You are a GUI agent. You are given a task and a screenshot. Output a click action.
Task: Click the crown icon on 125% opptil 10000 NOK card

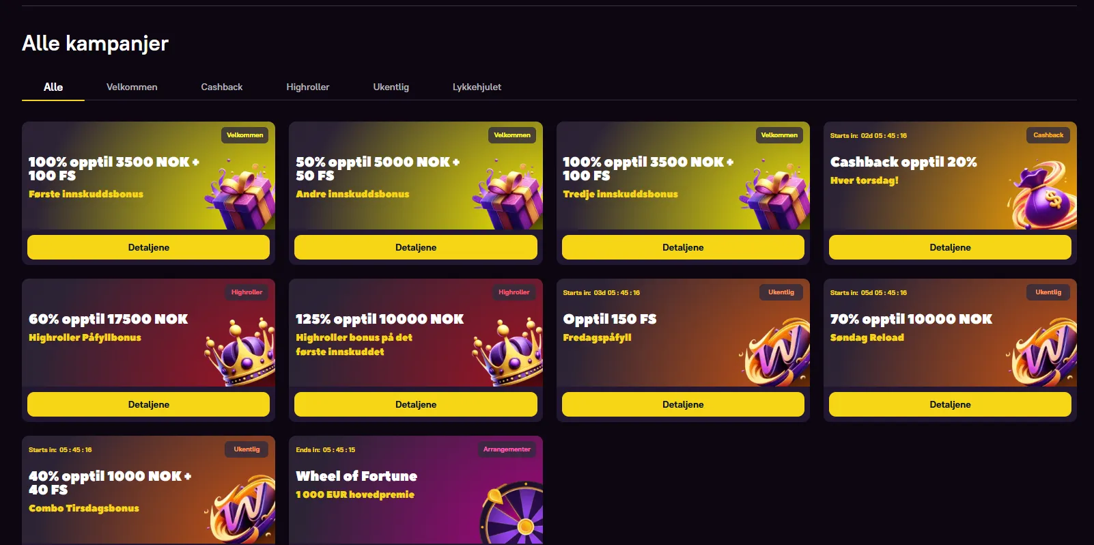(507, 352)
